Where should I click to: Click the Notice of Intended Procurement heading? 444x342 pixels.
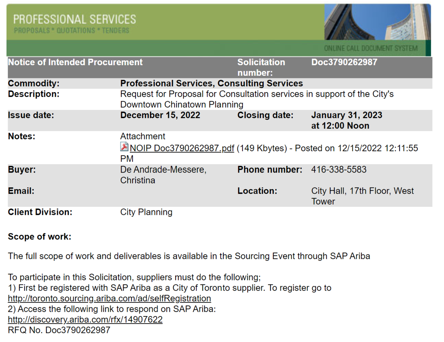tap(75, 62)
